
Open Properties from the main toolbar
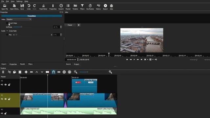(x=53, y=7)
